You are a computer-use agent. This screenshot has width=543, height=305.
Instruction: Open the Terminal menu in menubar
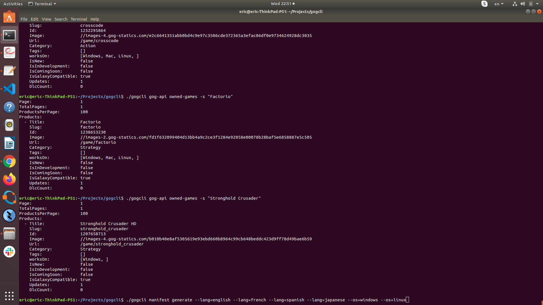[x=79, y=19]
